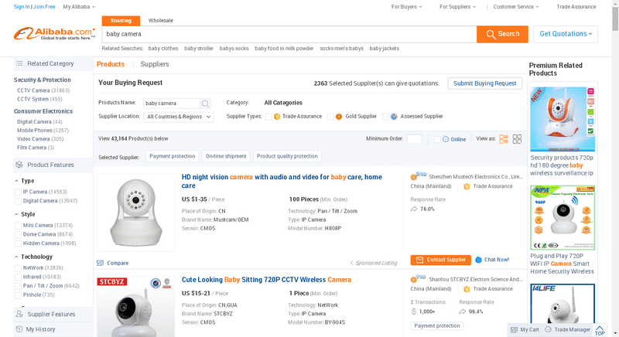This screenshot has width=619, height=337.
Task: Click the Sign In link
Action: 22,7
